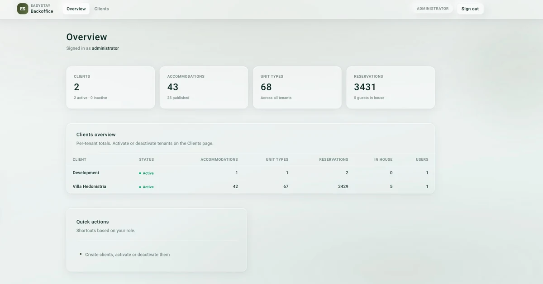Click the IN HOUSE column header
This screenshot has width=543, height=284.
[x=383, y=159]
